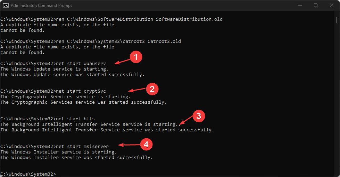The height and width of the screenshot is (177, 340).
Task: Click the 'net start wuauserv' command line
Action: 53,64
